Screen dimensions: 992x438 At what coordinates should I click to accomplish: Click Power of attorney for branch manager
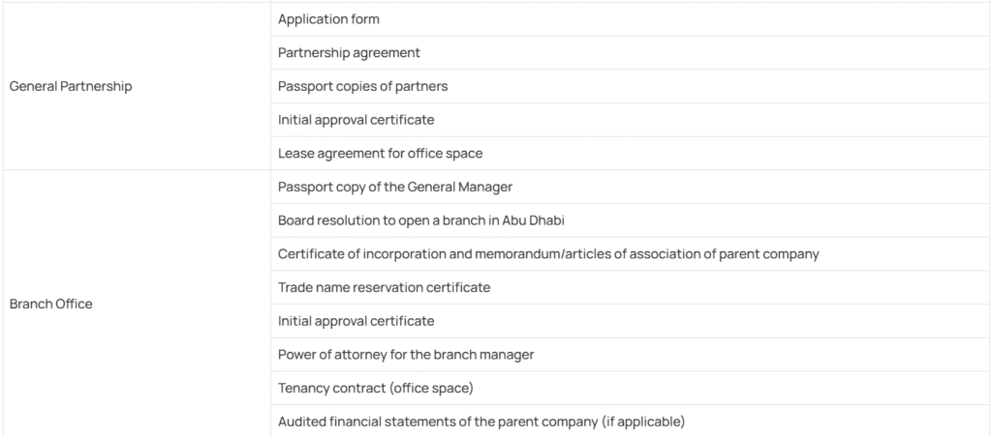[406, 355]
